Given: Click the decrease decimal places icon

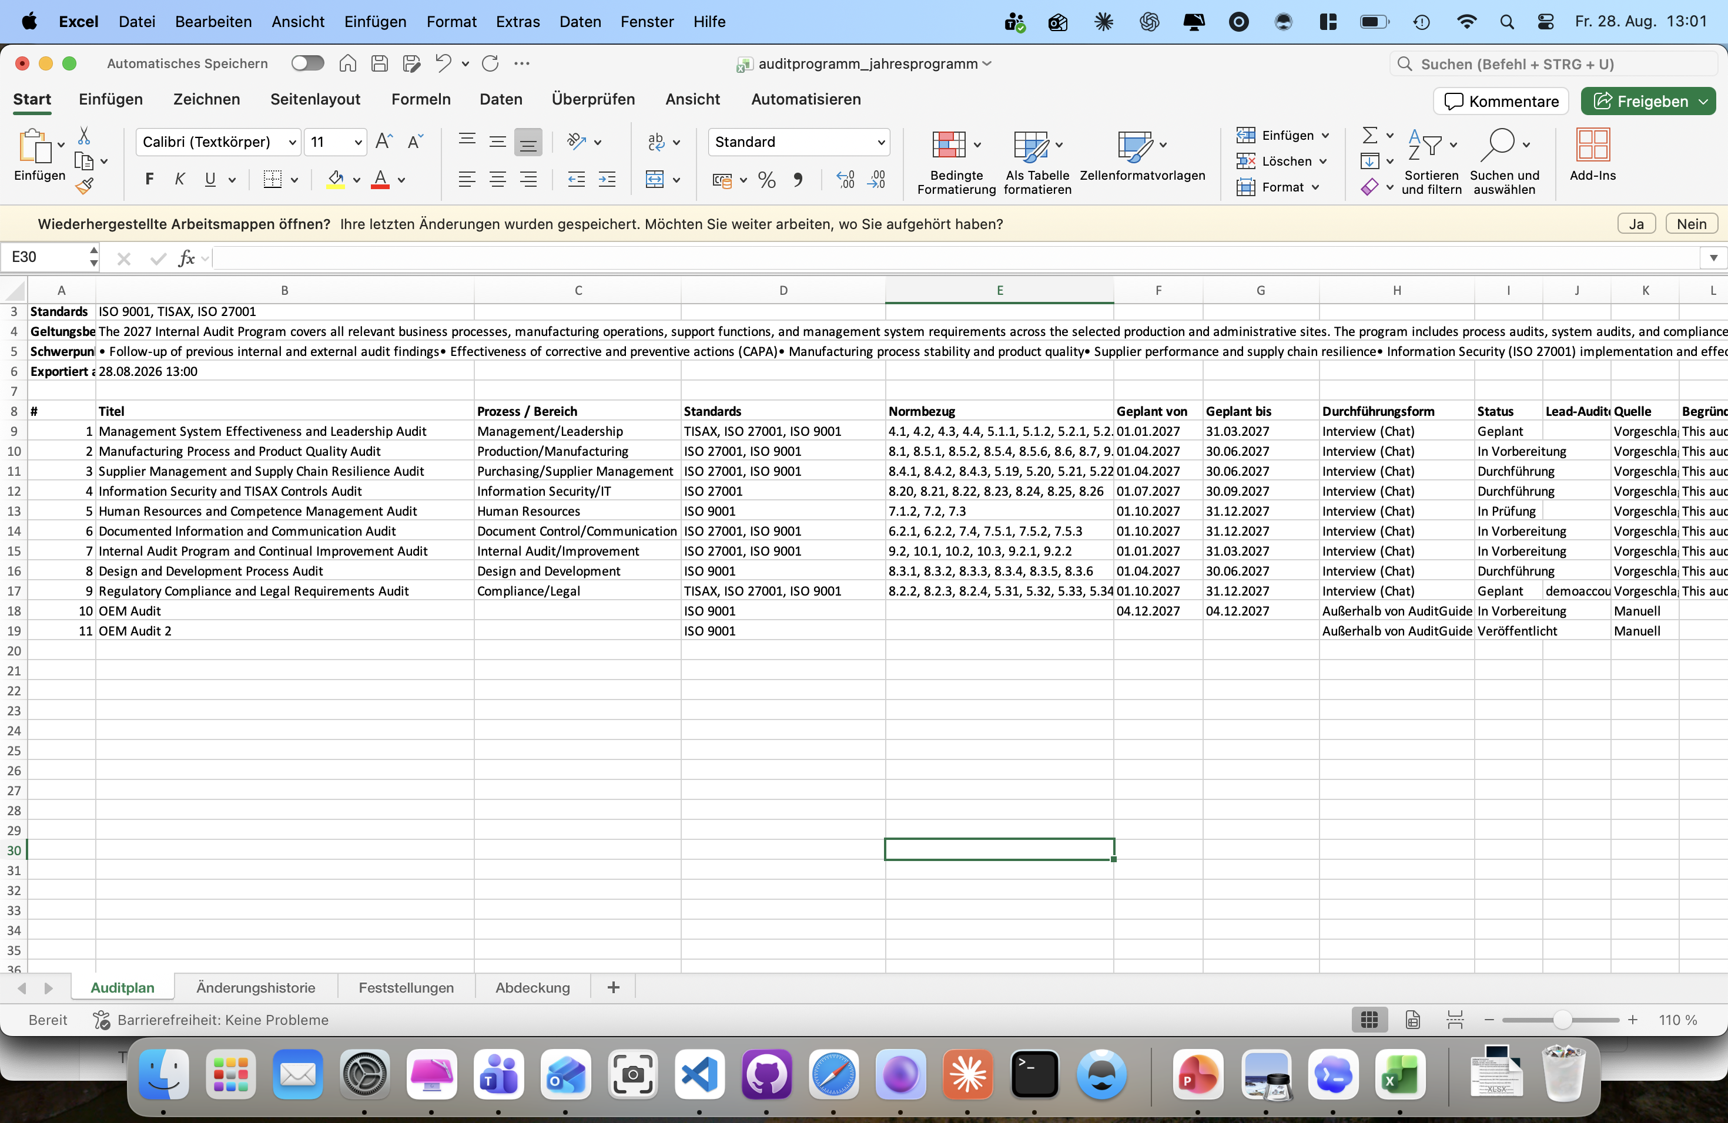Looking at the screenshot, I should 876,180.
